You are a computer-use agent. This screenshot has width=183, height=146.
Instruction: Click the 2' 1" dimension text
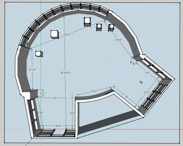pyautogui.click(x=43, y=93)
